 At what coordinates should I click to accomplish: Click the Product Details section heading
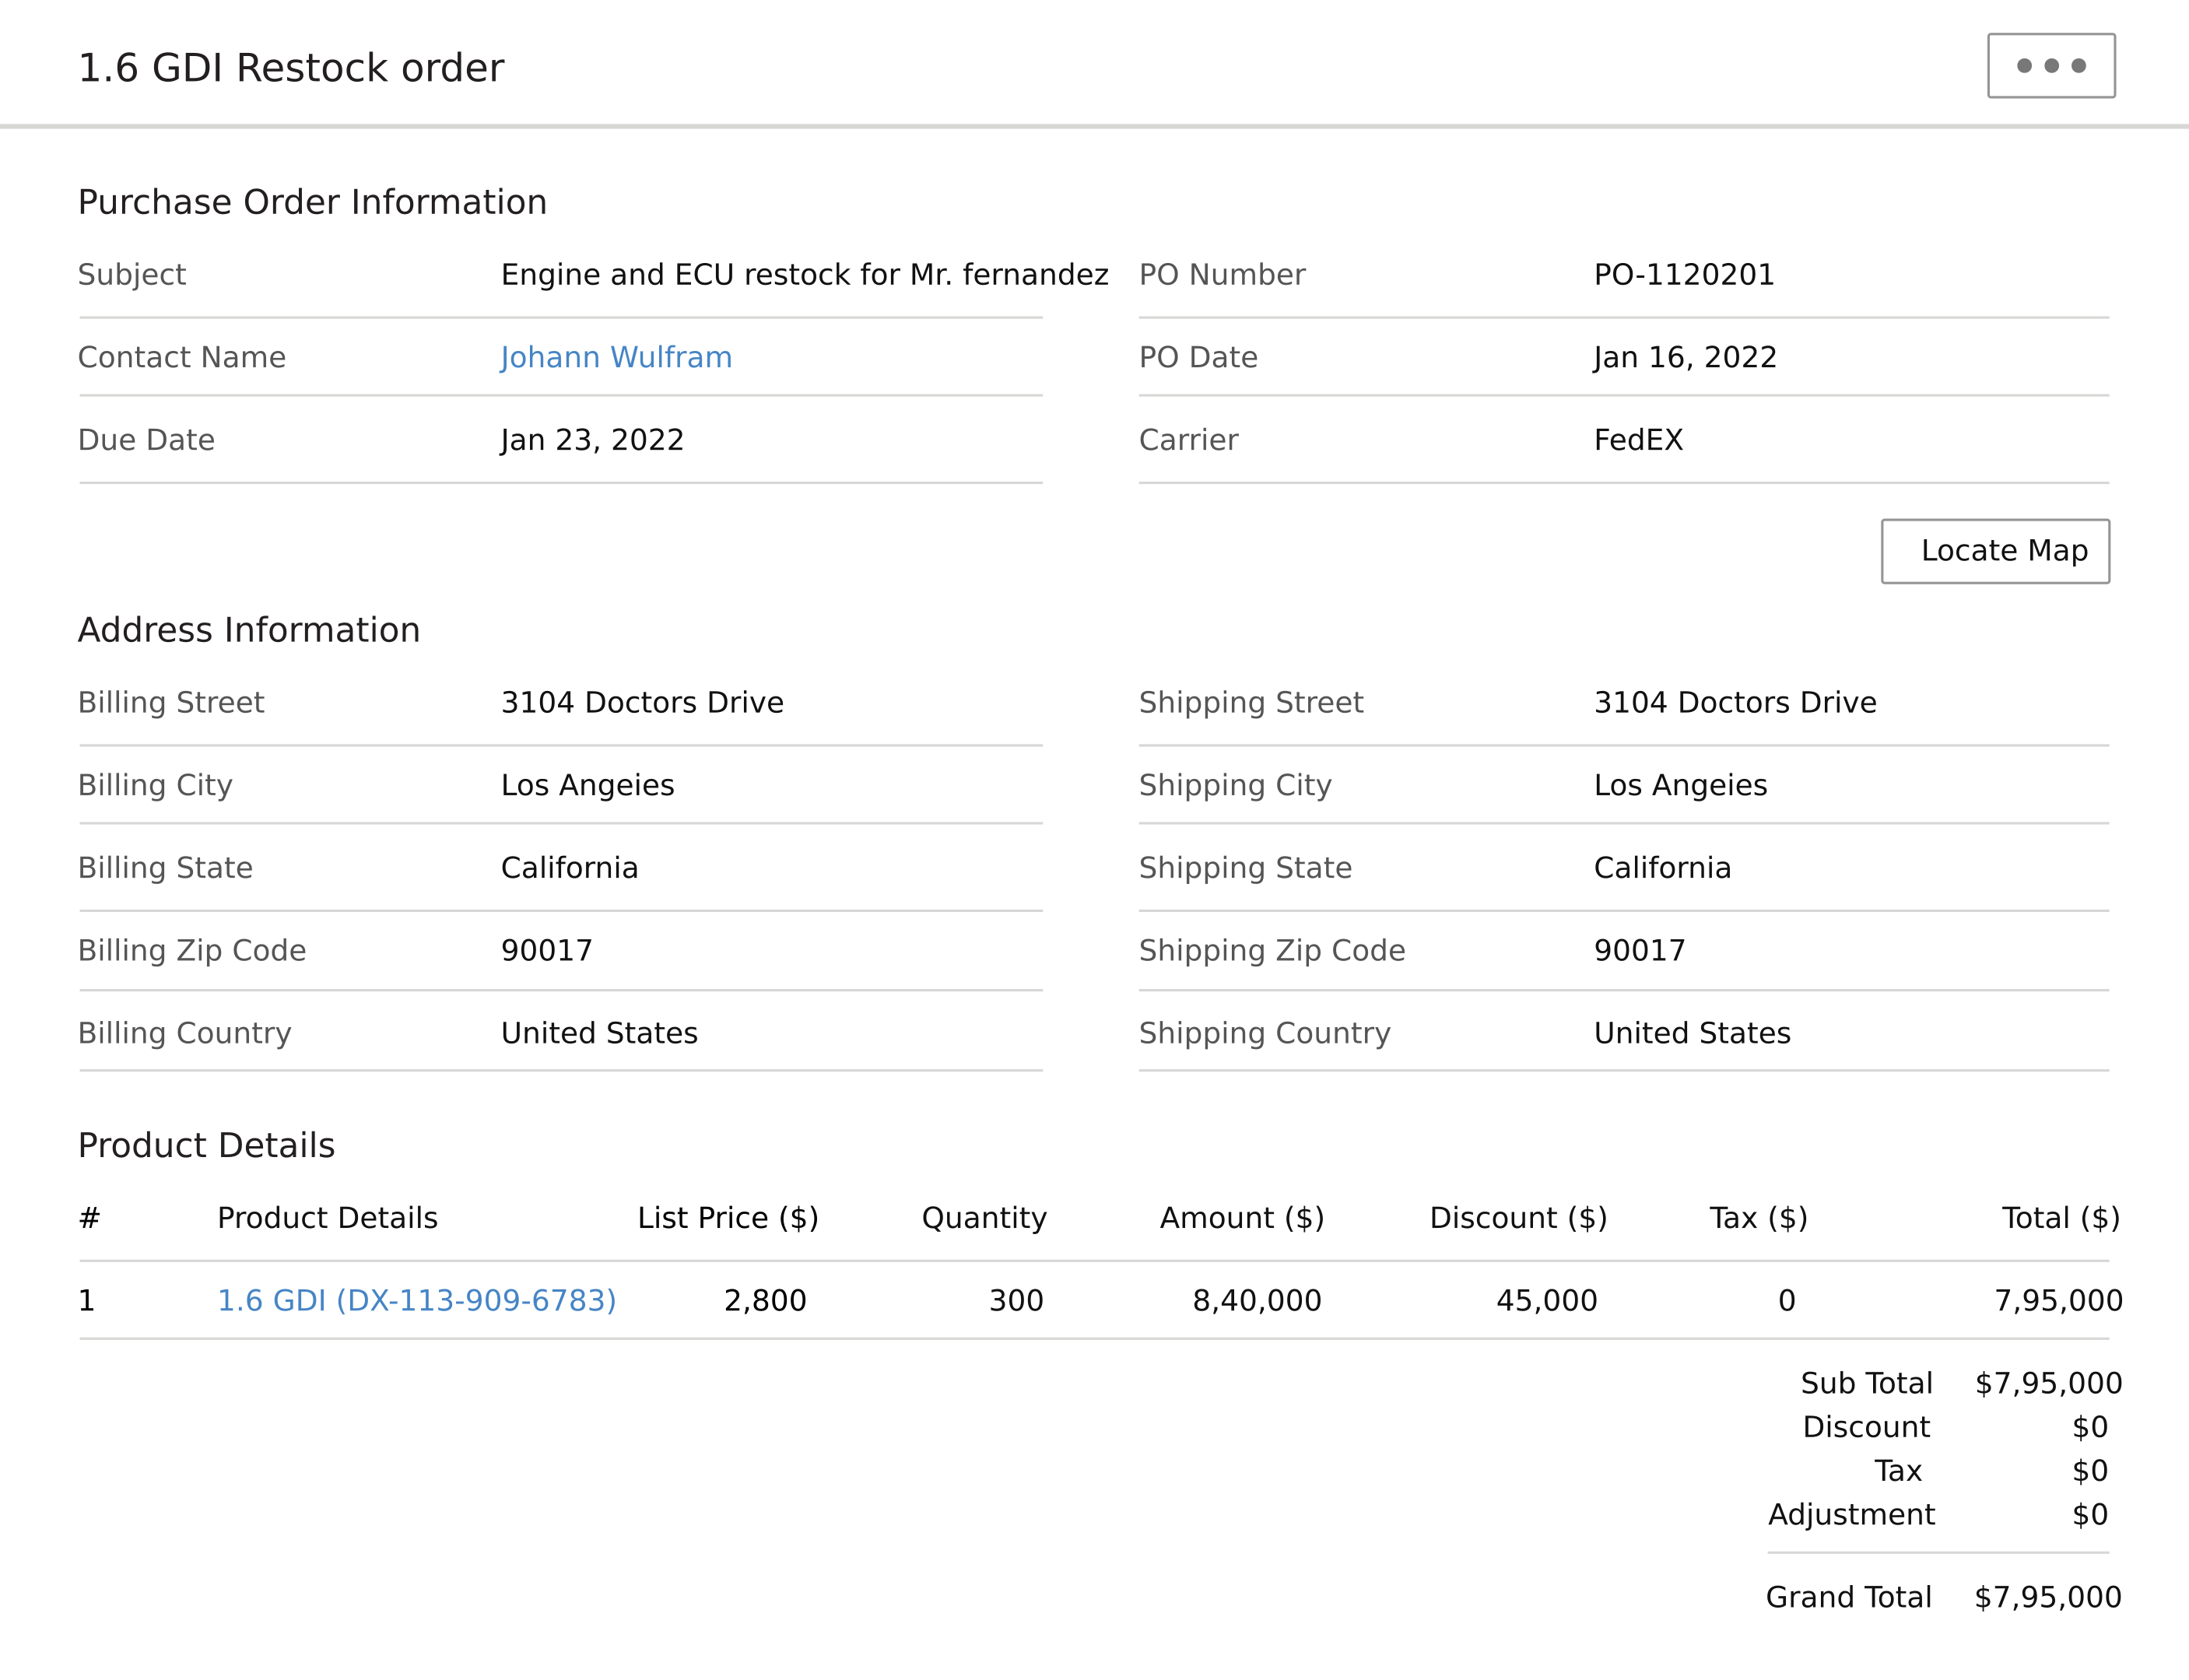[x=206, y=1145]
